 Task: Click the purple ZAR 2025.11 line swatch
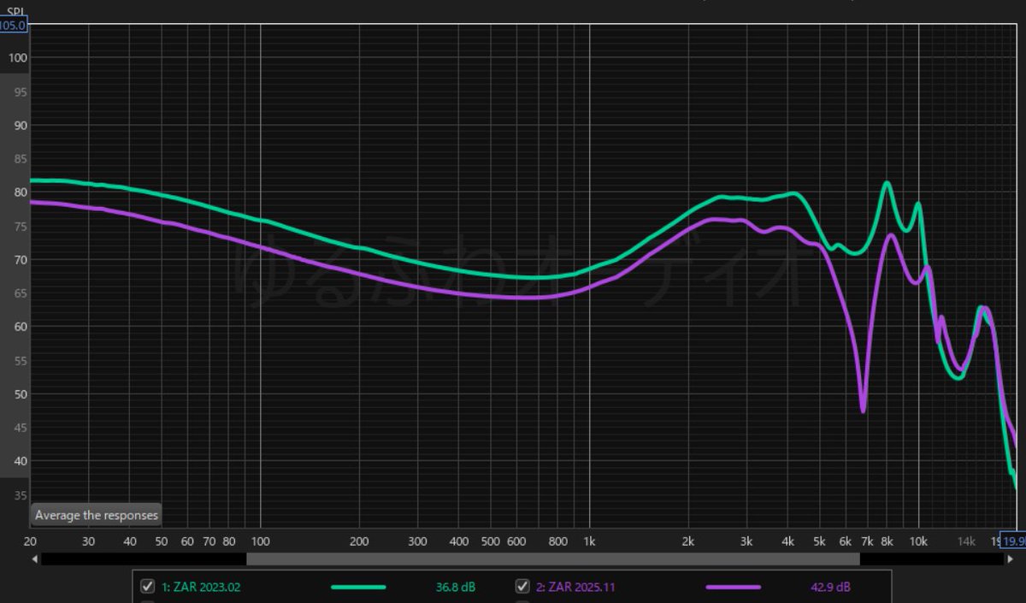(734, 588)
